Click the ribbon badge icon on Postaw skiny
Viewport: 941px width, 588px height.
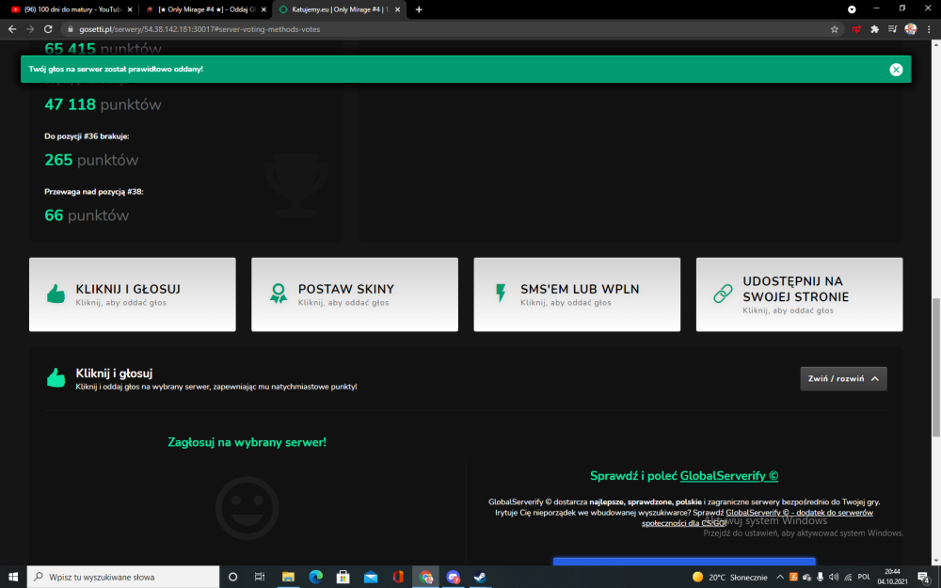coord(278,294)
